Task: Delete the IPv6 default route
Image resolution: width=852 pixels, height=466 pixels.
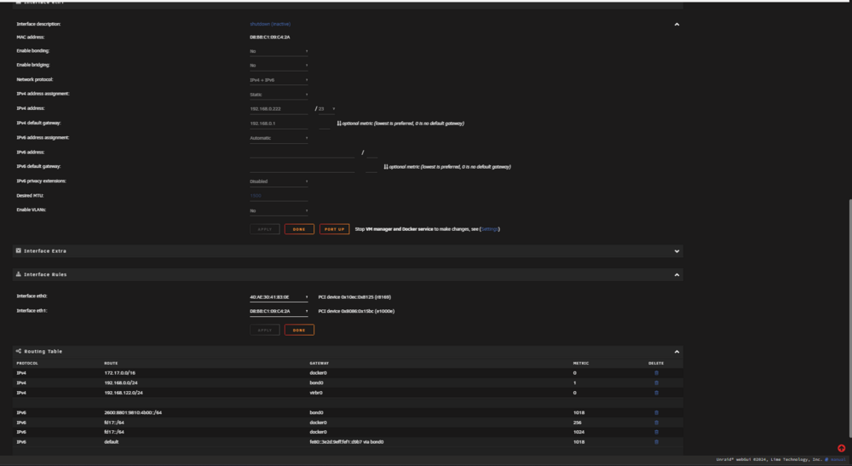Action: coord(656,442)
